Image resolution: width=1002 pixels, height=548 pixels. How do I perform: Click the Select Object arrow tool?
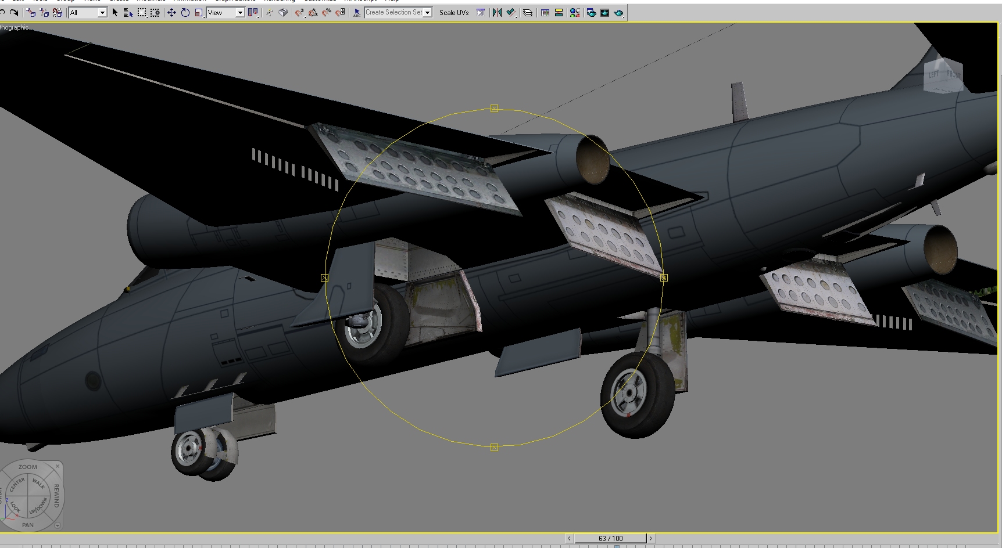(115, 12)
